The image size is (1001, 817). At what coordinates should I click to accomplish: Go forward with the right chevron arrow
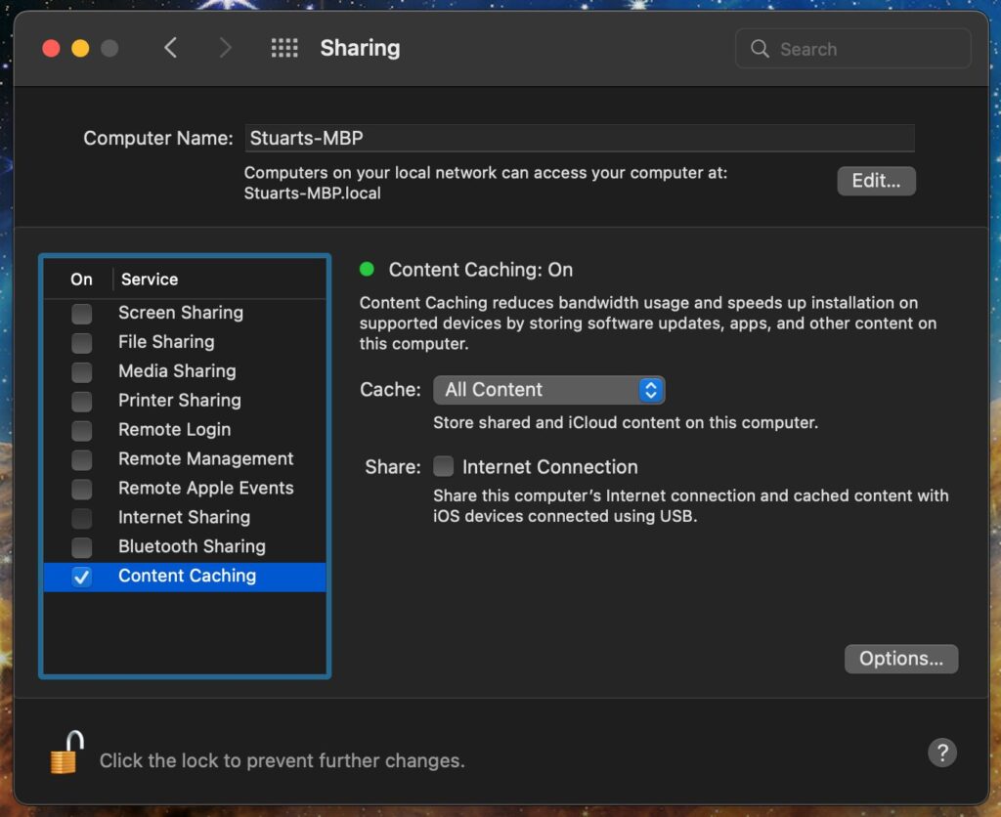click(225, 48)
